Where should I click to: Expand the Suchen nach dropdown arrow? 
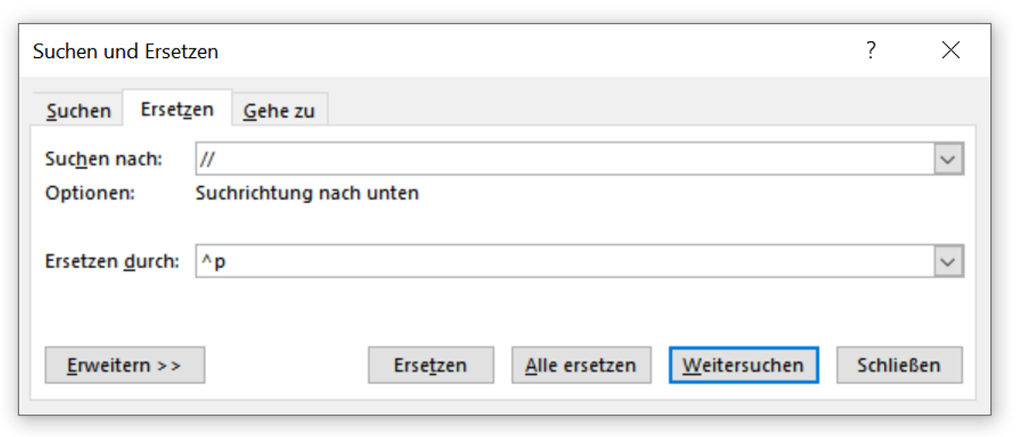pyautogui.click(x=948, y=159)
